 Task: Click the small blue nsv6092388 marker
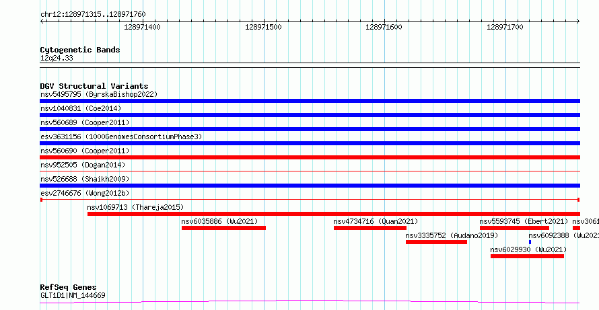click(x=530, y=242)
